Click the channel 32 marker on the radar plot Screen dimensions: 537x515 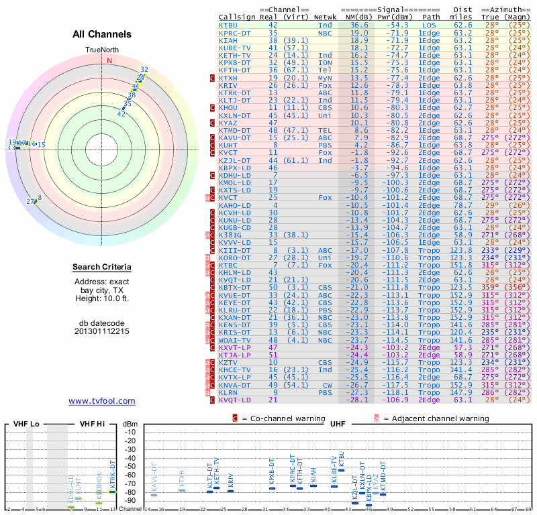144,70
